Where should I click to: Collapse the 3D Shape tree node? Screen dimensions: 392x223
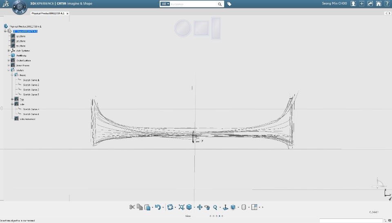(x=5, y=32)
